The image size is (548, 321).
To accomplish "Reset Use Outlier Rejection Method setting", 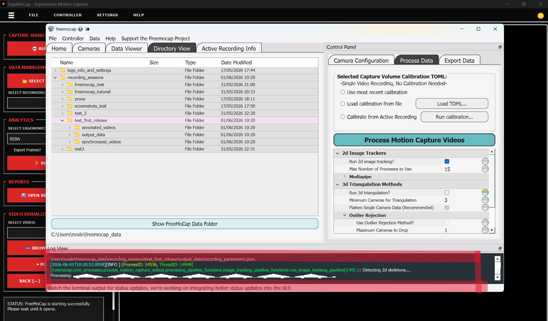I will pos(485,223).
